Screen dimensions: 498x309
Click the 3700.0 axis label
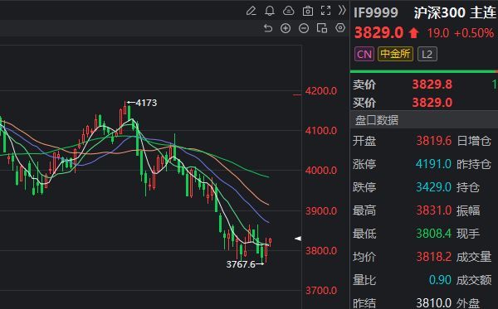321,290
